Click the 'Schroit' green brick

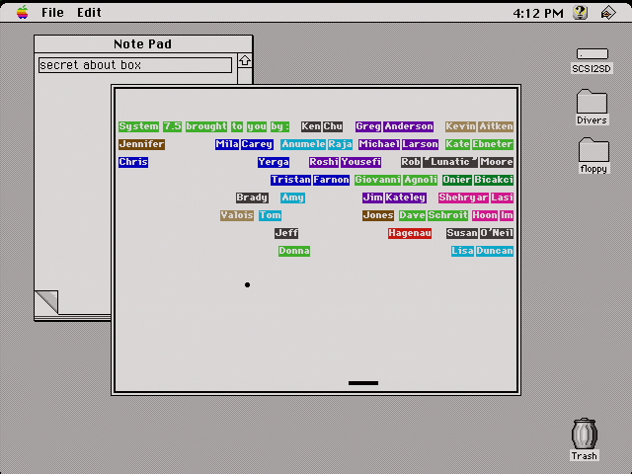coord(447,215)
